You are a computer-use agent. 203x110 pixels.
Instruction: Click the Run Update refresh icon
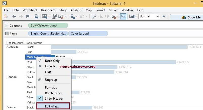pos(82,16)
